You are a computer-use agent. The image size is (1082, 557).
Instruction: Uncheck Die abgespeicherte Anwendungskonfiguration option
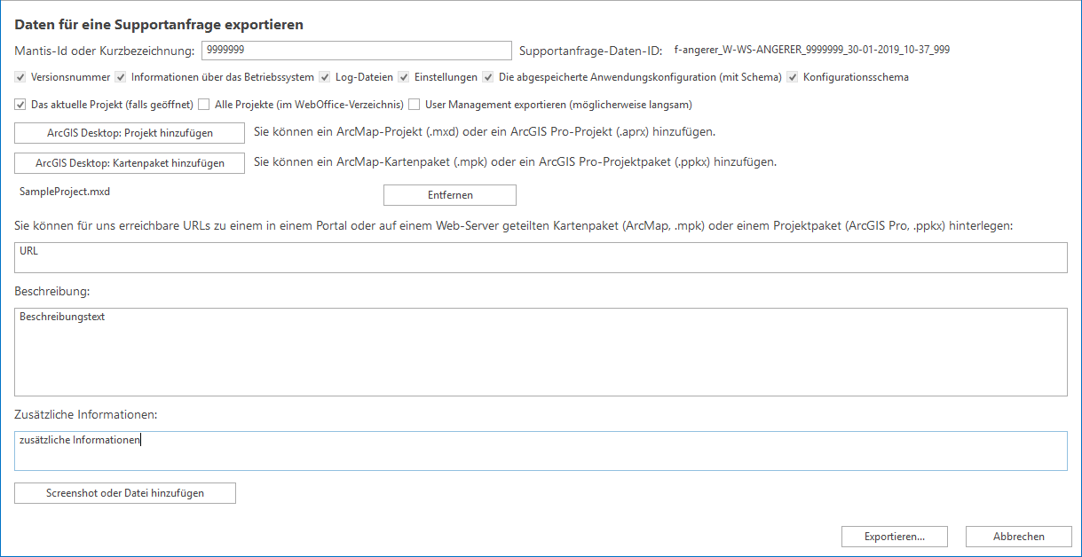point(488,77)
